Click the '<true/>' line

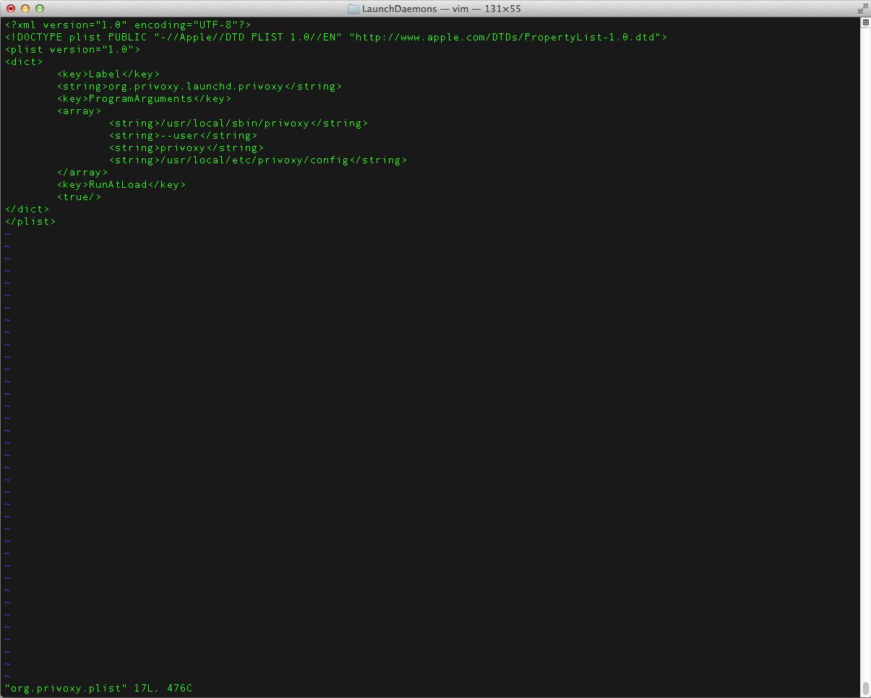pyautogui.click(x=80, y=197)
